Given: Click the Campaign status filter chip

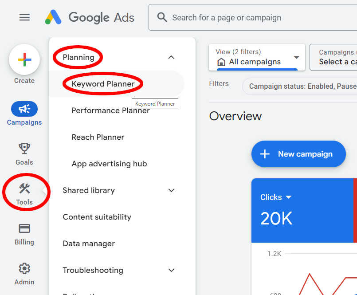Looking at the screenshot, I should tap(300, 87).
